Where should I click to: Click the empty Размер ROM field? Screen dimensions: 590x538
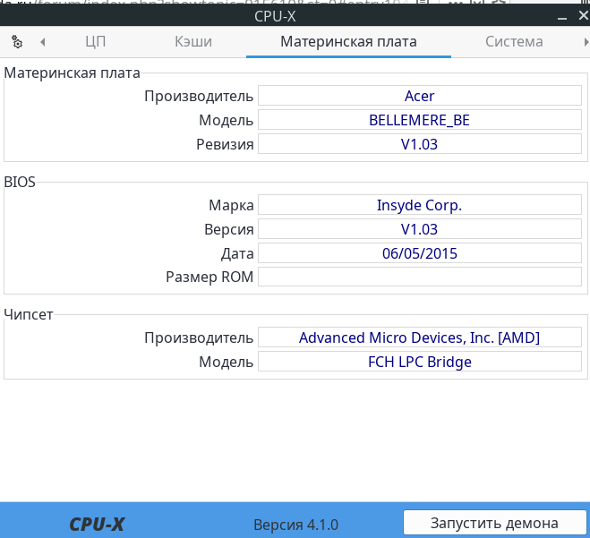(x=420, y=277)
